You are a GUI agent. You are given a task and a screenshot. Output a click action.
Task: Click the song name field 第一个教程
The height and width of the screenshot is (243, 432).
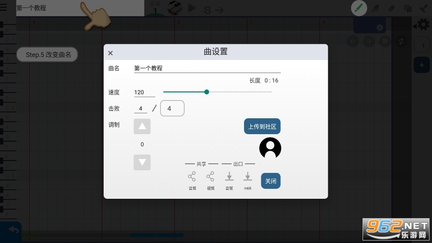[207, 69]
